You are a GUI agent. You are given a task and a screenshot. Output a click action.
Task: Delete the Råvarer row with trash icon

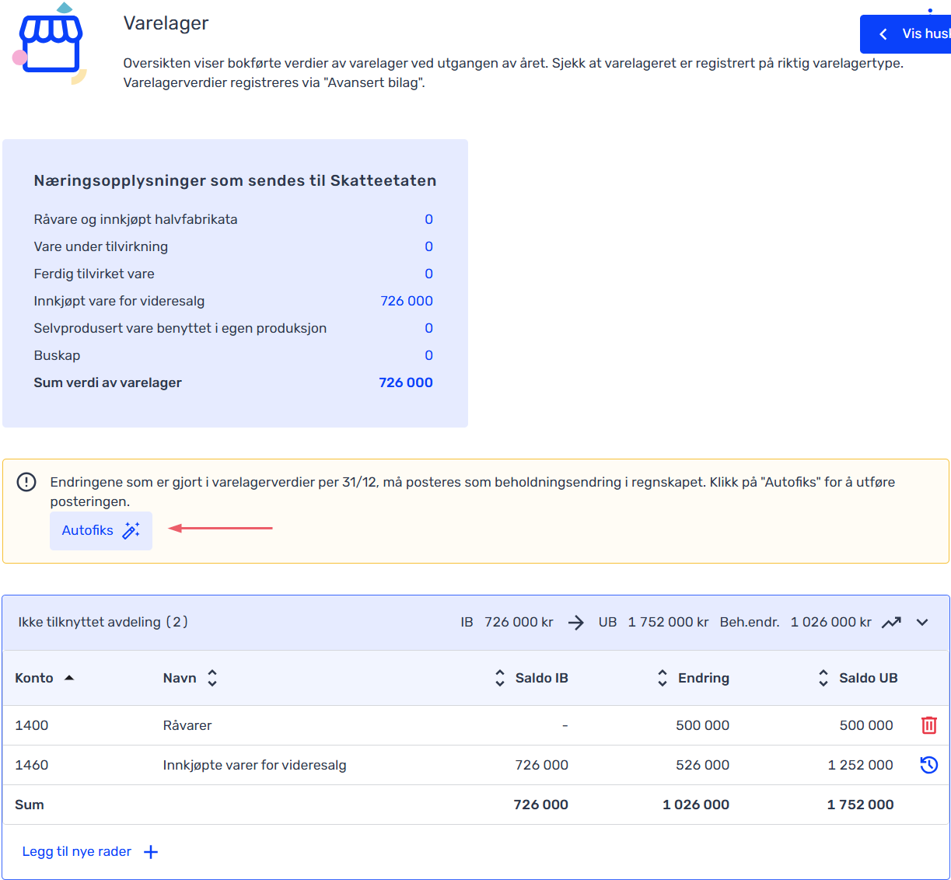(x=928, y=725)
